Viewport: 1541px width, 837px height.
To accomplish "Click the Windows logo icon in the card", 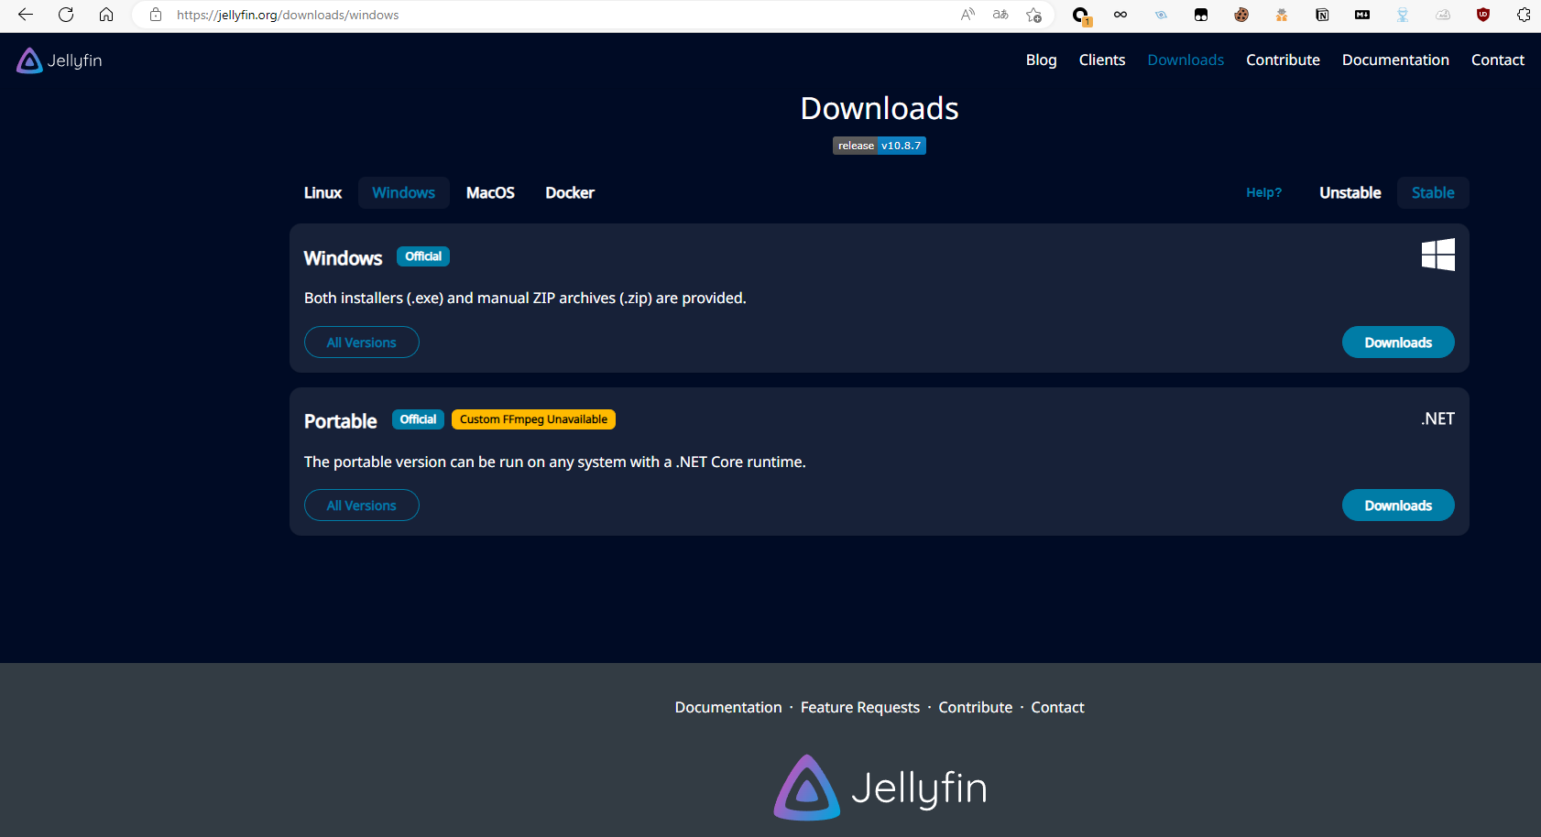I will click(1437, 255).
